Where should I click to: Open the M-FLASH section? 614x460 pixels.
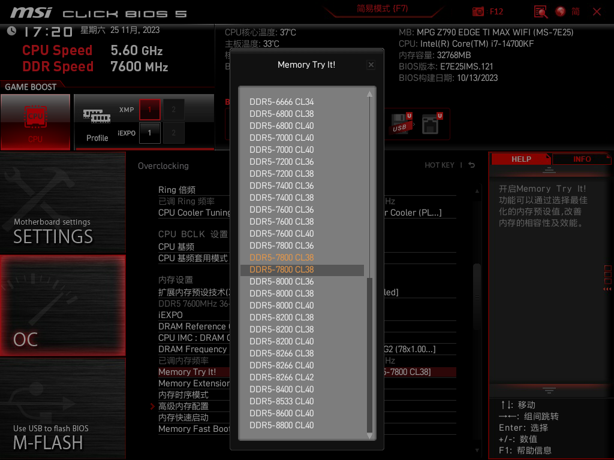click(x=62, y=408)
